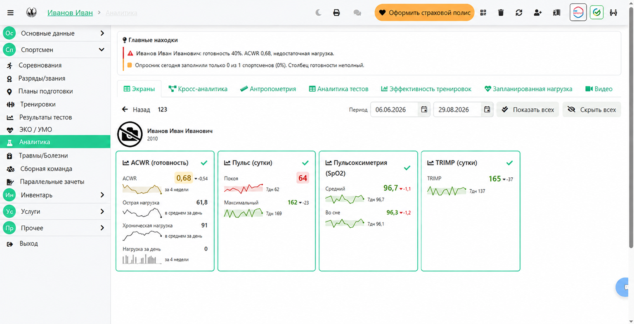Click ACWR sparkline chart in readiness card
Screen dimensions: 634x324
point(142,189)
